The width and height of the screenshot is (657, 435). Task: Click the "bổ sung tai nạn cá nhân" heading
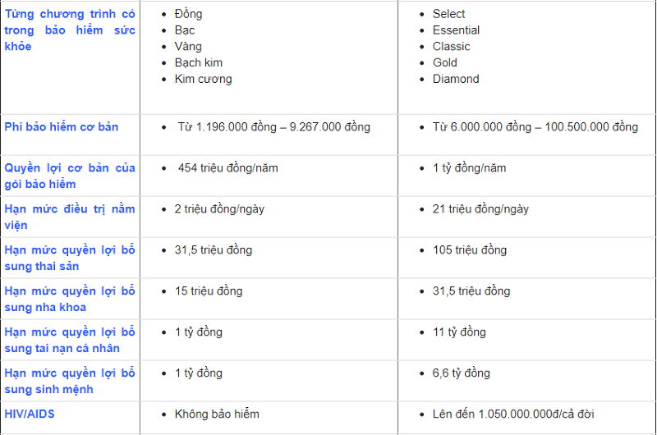(x=70, y=341)
